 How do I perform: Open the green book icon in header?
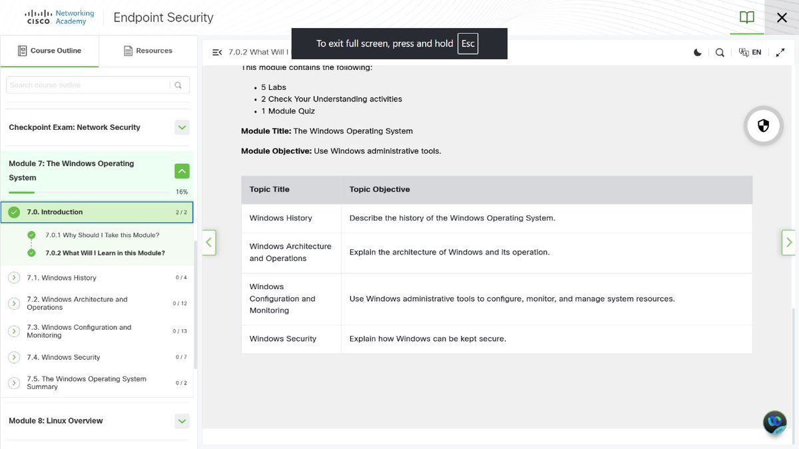click(747, 17)
